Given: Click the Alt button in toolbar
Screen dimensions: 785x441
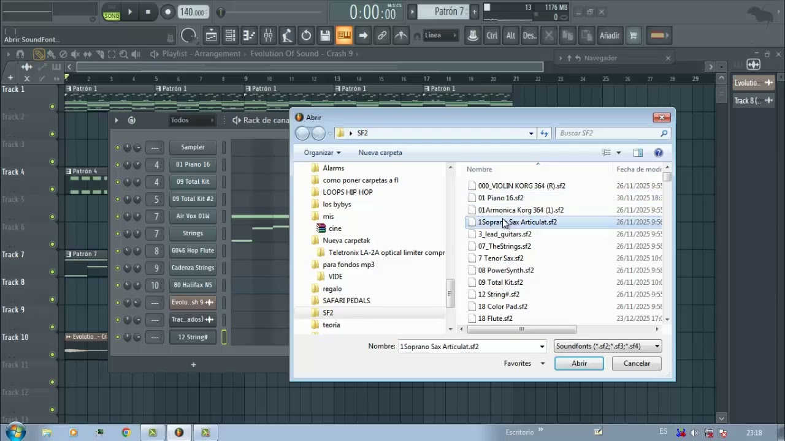Looking at the screenshot, I should 510,36.
